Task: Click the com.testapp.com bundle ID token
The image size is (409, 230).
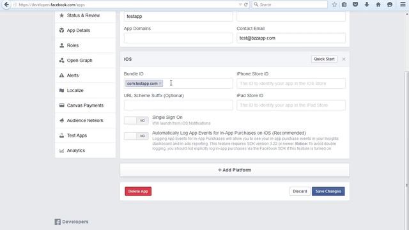Action: click(144, 84)
